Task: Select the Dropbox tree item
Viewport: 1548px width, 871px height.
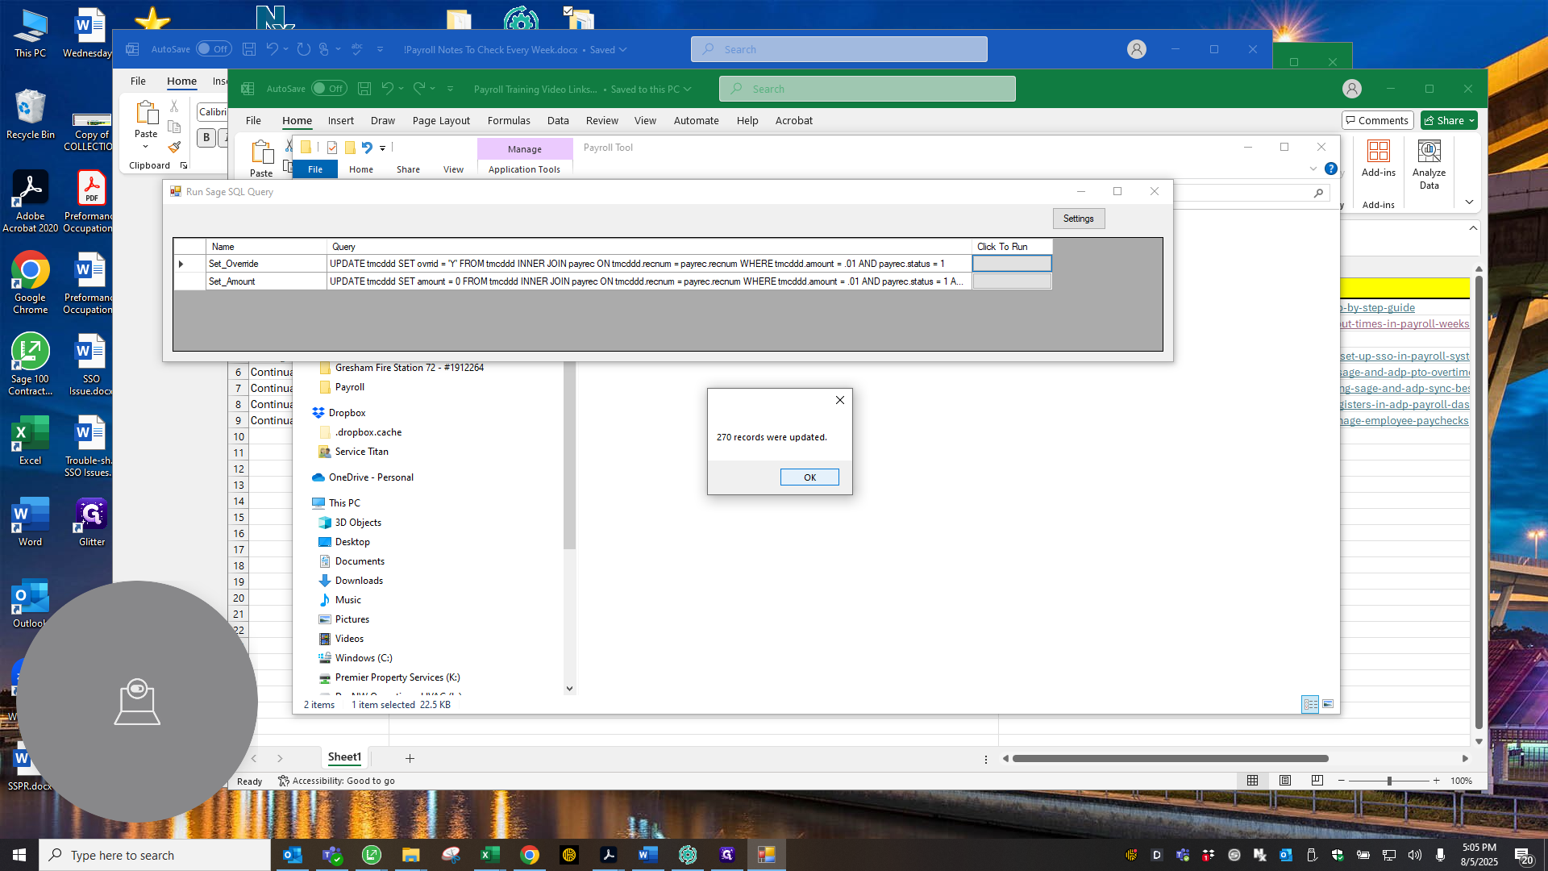Action: coord(347,412)
